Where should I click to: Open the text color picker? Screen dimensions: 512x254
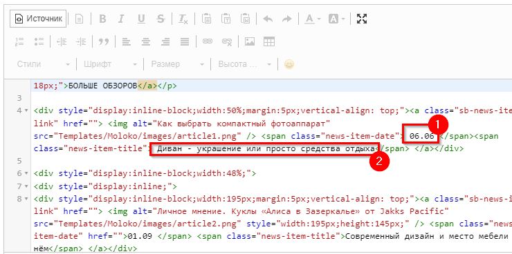click(x=313, y=19)
